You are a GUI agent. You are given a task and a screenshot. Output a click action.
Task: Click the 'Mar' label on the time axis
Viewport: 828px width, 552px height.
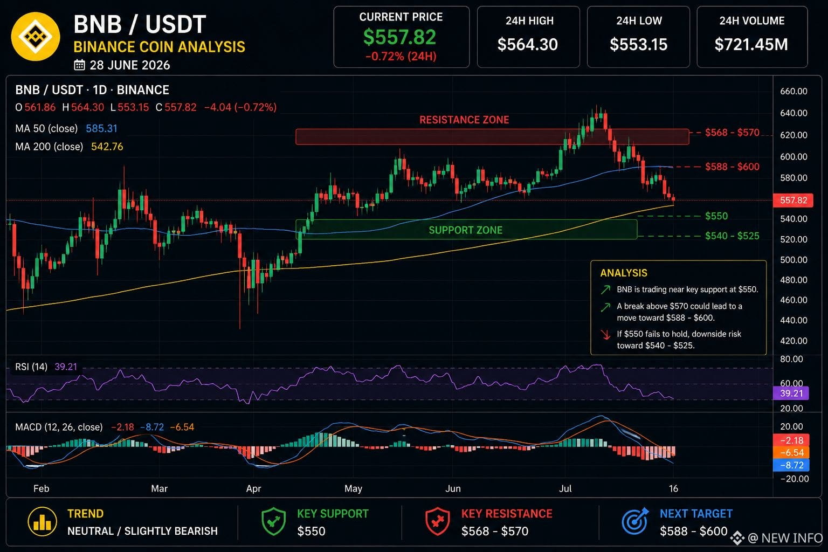pos(160,488)
